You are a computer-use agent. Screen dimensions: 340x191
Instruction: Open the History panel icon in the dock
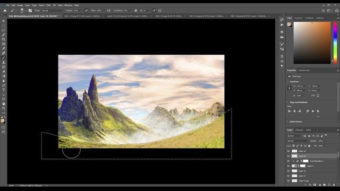[282, 20]
